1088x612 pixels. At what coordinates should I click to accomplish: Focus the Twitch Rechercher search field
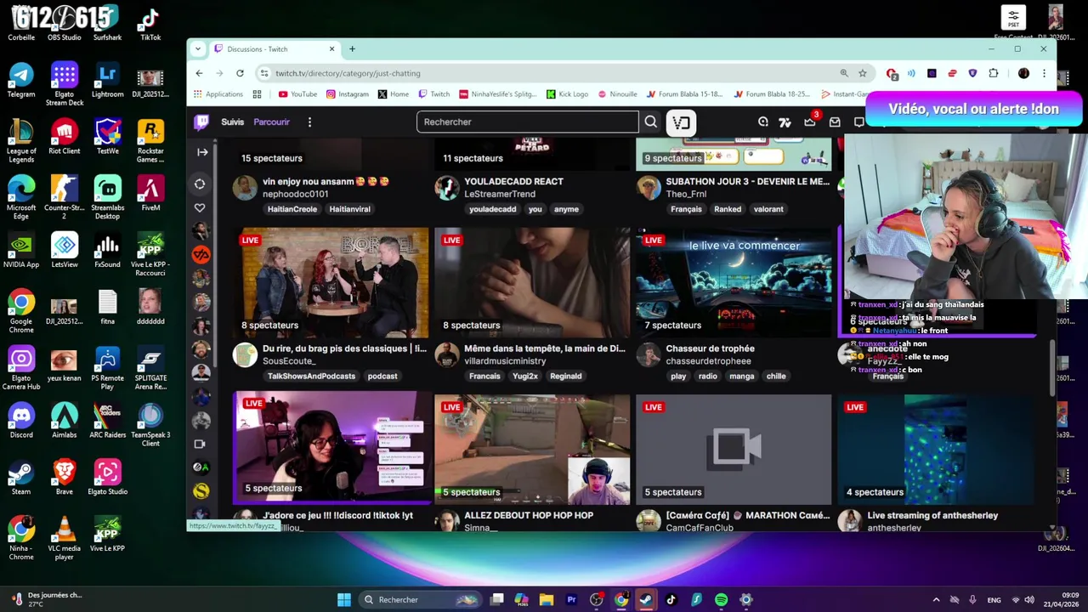(x=527, y=122)
